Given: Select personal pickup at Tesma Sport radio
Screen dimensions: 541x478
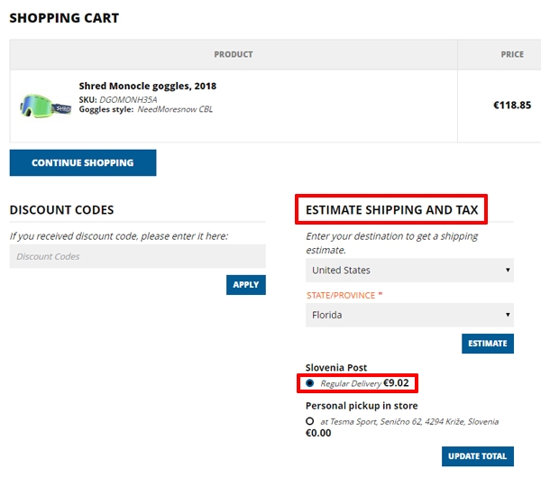Looking at the screenshot, I should (x=310, y=421).
